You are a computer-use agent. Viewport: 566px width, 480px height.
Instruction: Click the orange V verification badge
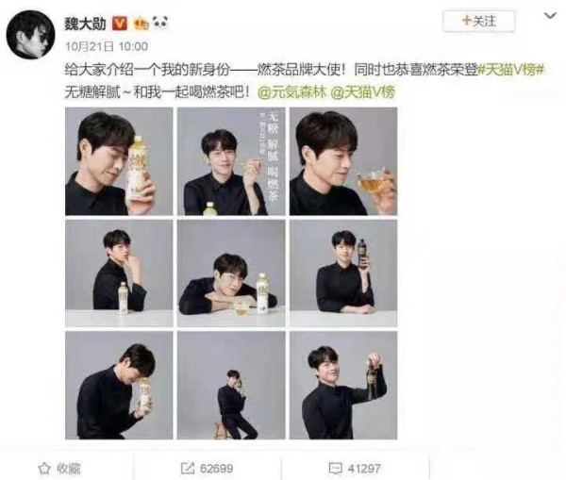tap(120, 24)
